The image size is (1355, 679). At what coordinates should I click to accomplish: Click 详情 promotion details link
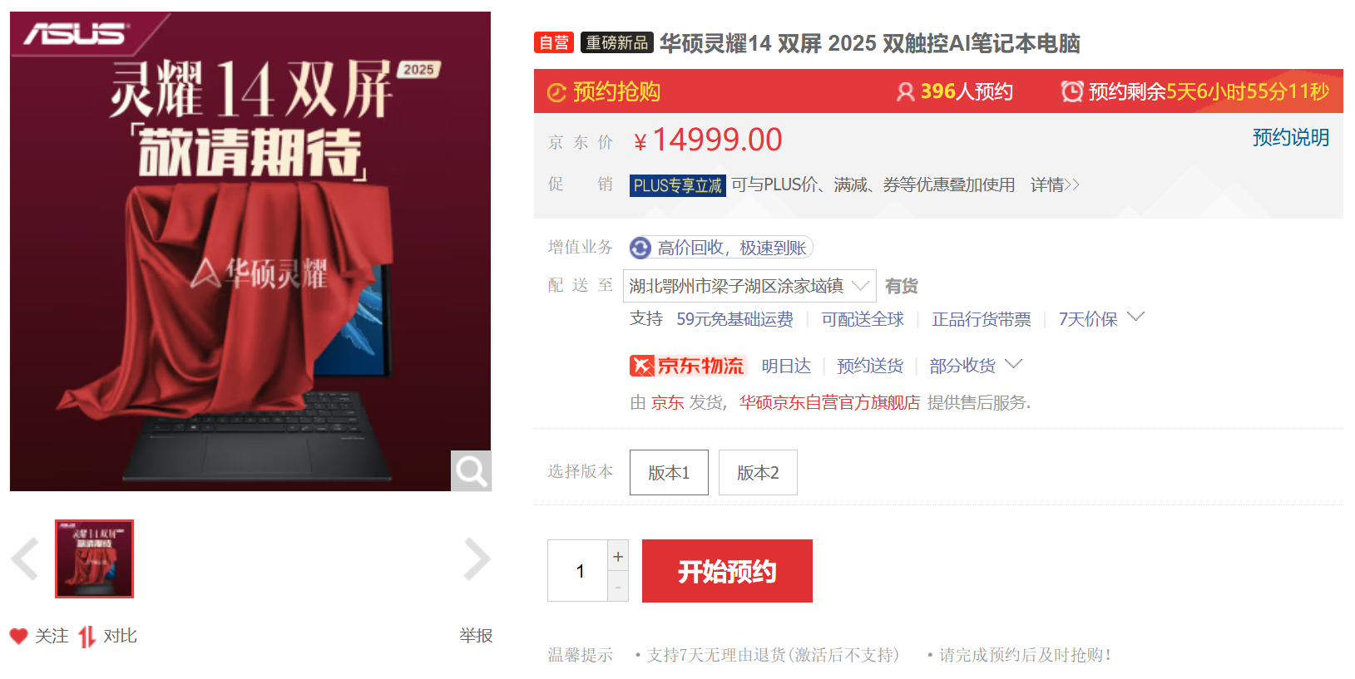pyautogui.click(x=1055, y=185)
